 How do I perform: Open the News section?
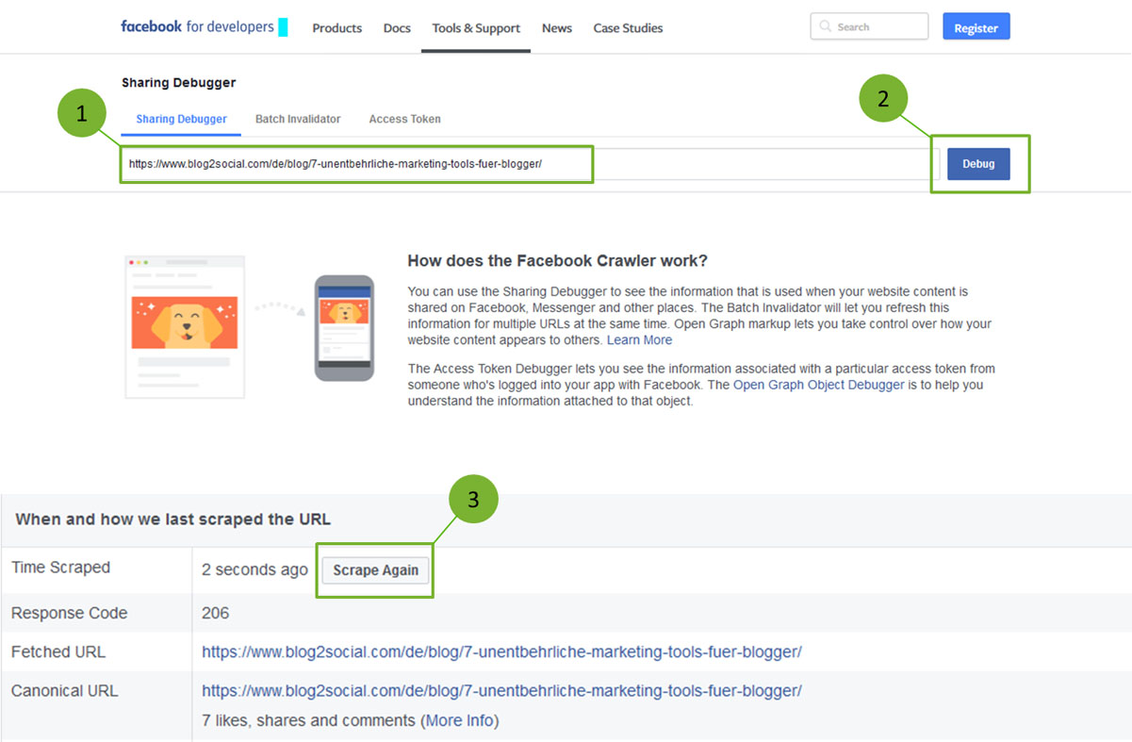point(556,28)
